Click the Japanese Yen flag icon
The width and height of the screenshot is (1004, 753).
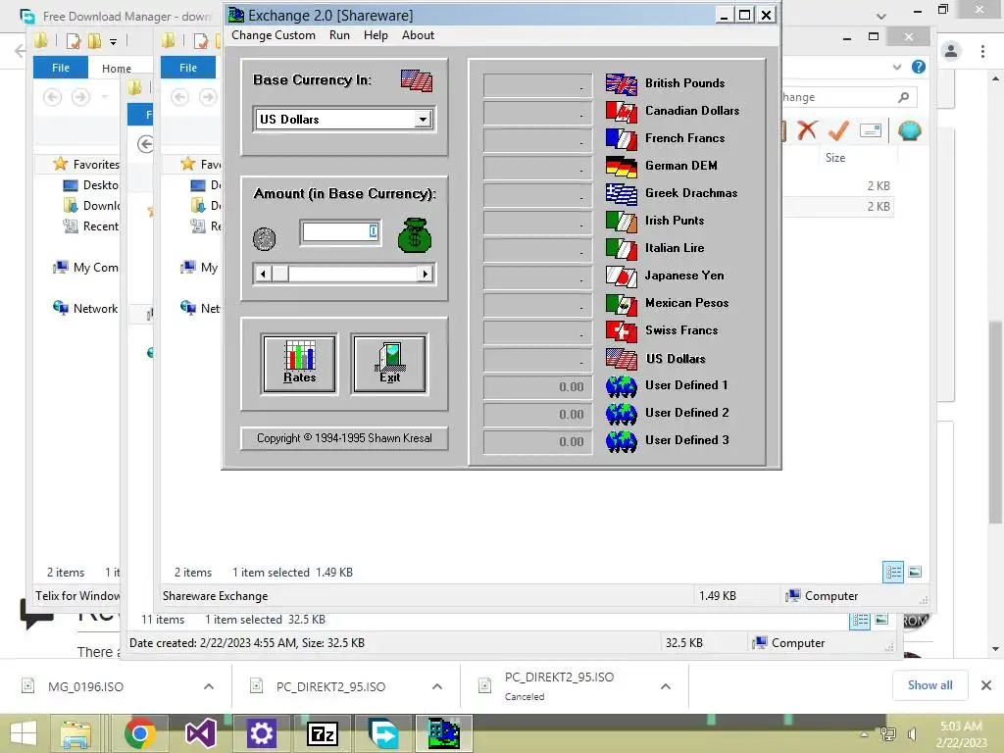click(621, 276)
